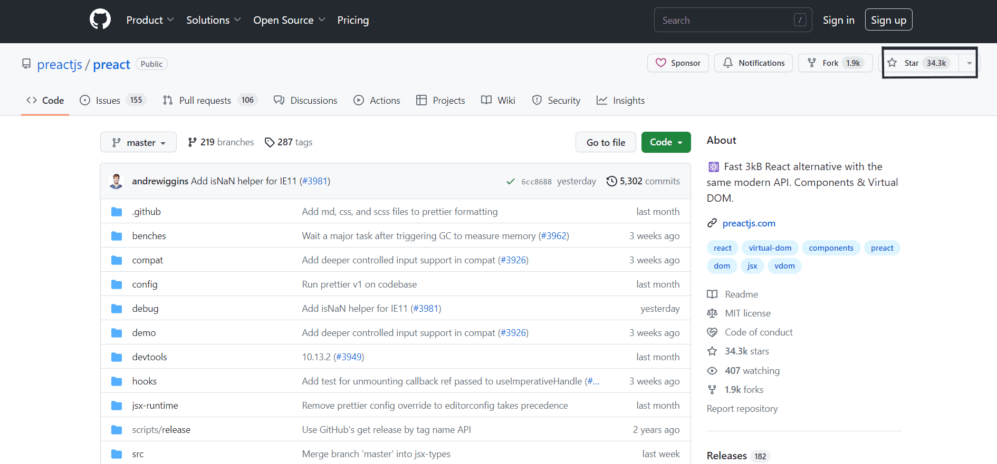Open the preactjs organization link
The height and width of the screenshot is (464, 997).
[60, 64]
